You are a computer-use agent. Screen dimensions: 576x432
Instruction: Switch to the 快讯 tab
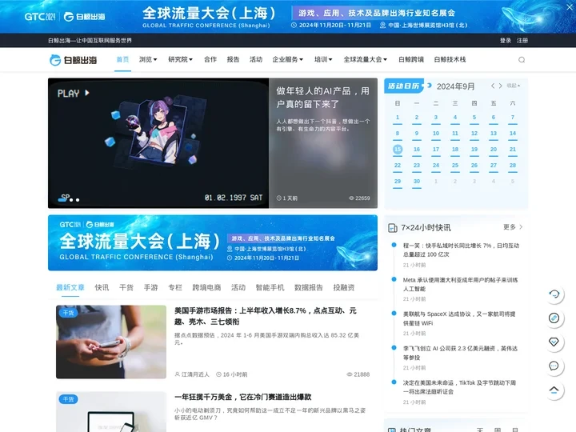click(x=102, y=287)
